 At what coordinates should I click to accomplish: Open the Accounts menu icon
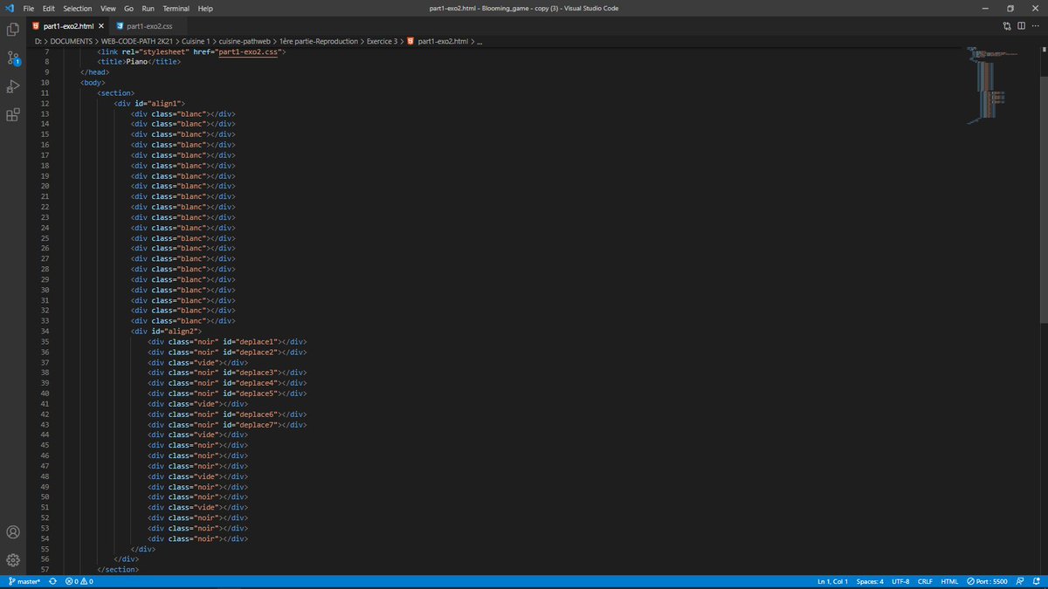13,532
